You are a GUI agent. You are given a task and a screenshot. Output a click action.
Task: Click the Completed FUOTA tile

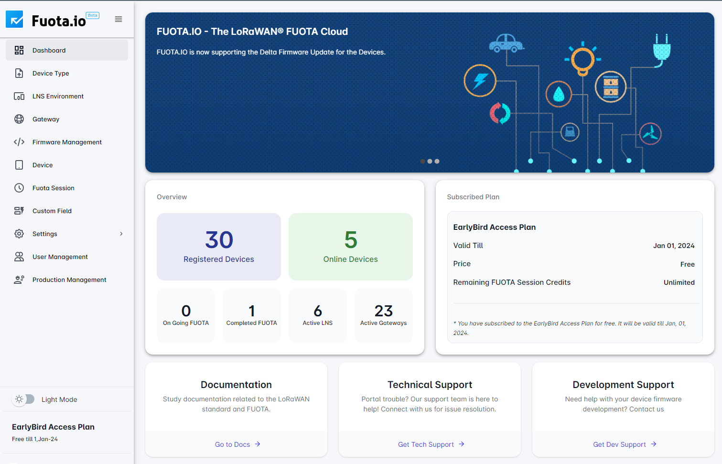tap(252, 315)
